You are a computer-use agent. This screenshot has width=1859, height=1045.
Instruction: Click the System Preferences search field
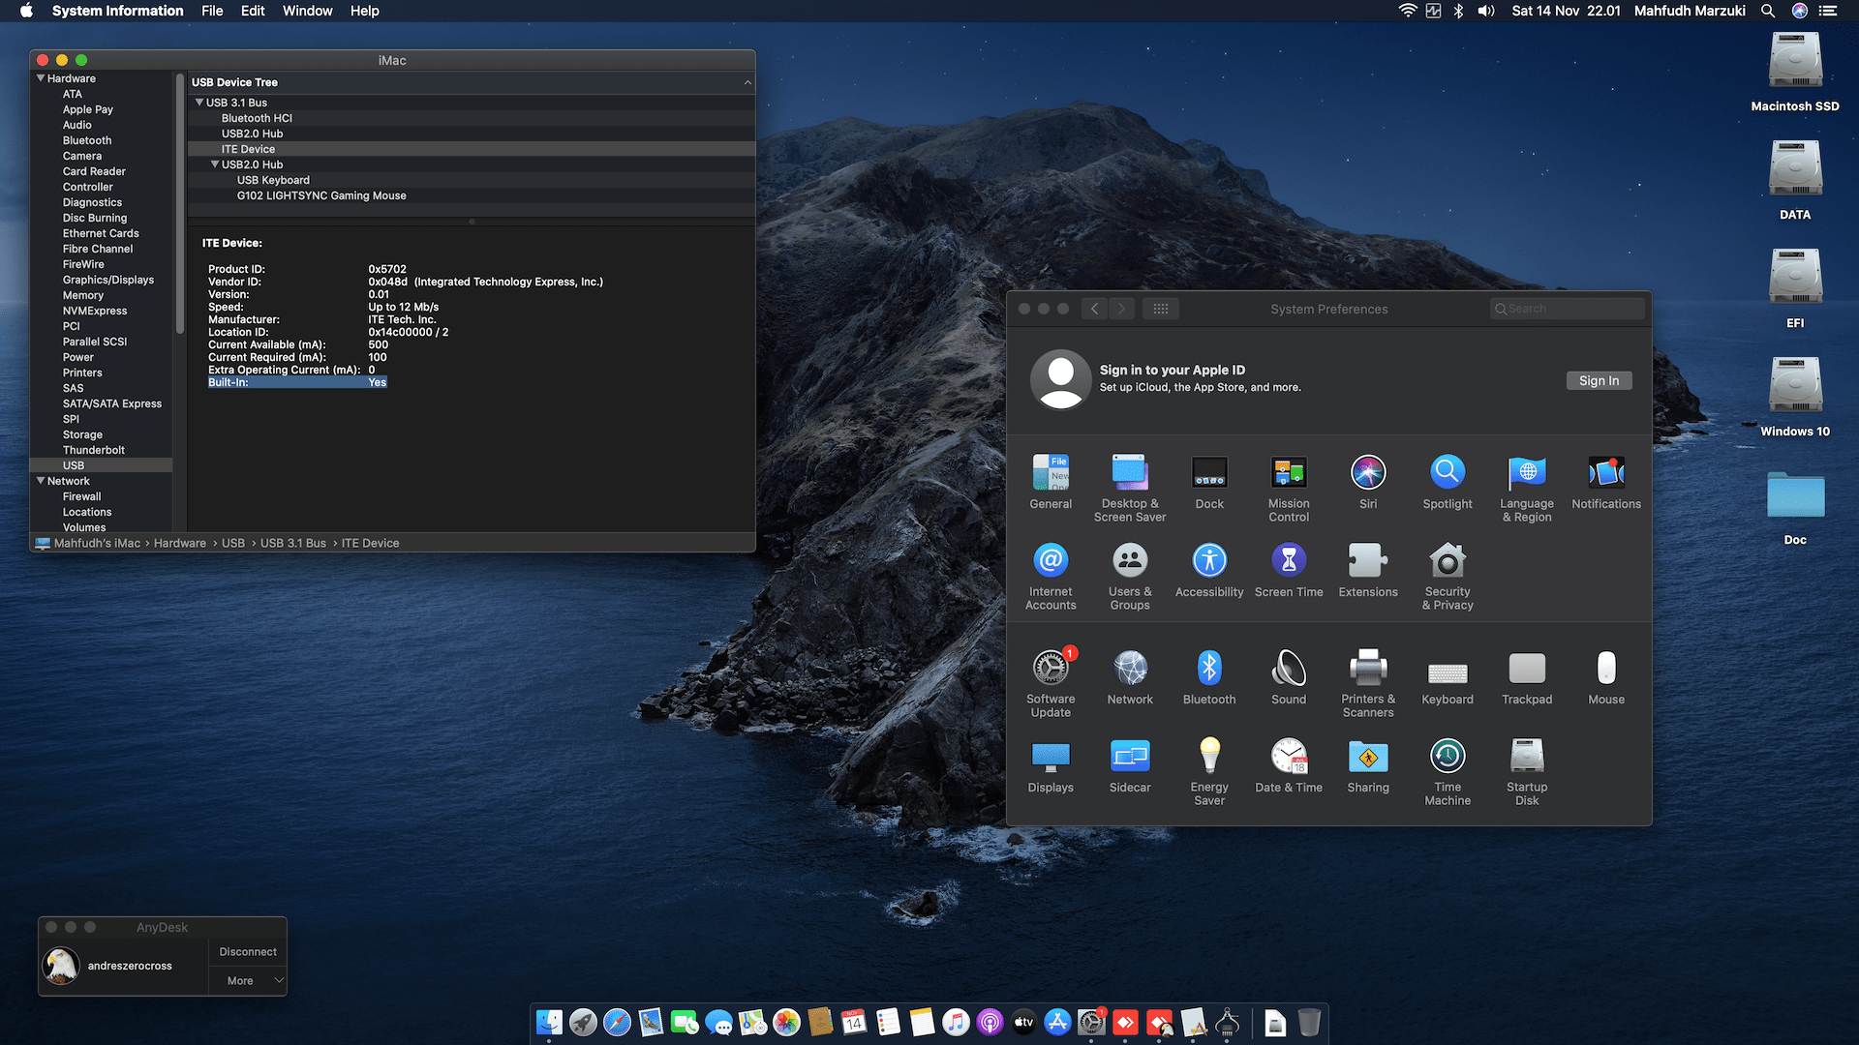pyautogui.click(x=1567, y=309)
